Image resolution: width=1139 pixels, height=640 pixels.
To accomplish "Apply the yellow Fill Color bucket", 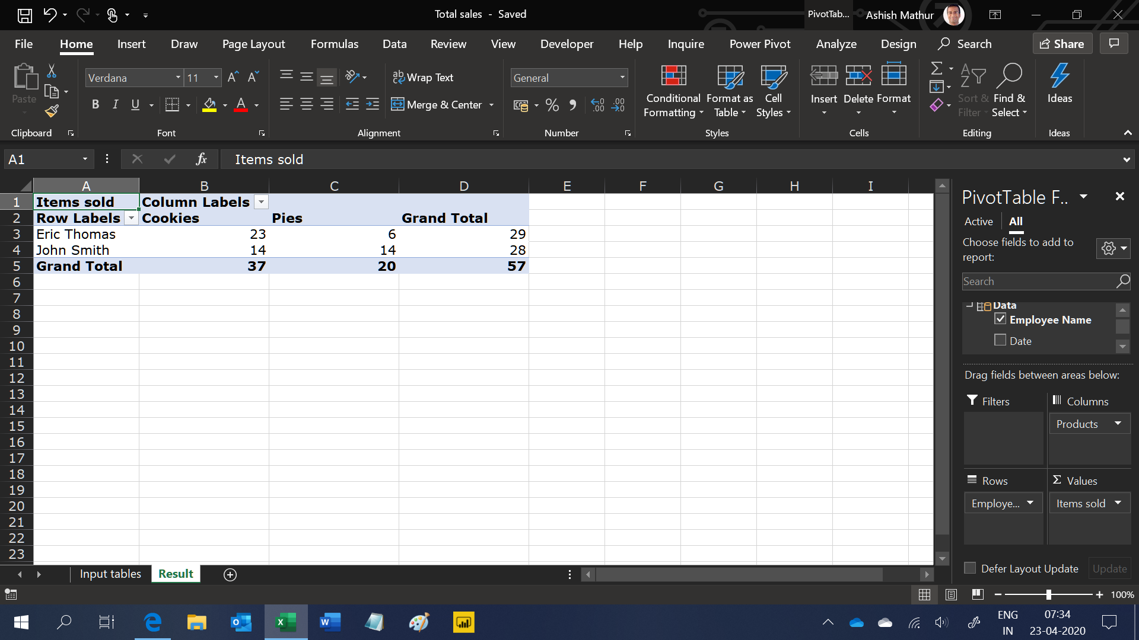I will (209, 105).
